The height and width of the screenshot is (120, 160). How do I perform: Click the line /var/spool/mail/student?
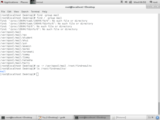(16, 38)
